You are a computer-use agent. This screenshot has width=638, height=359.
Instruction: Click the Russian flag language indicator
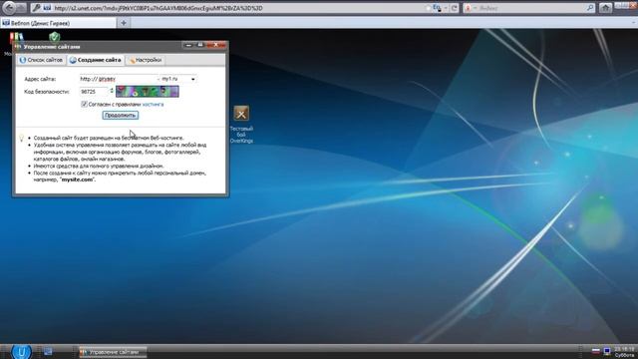[x=596, y=351]
